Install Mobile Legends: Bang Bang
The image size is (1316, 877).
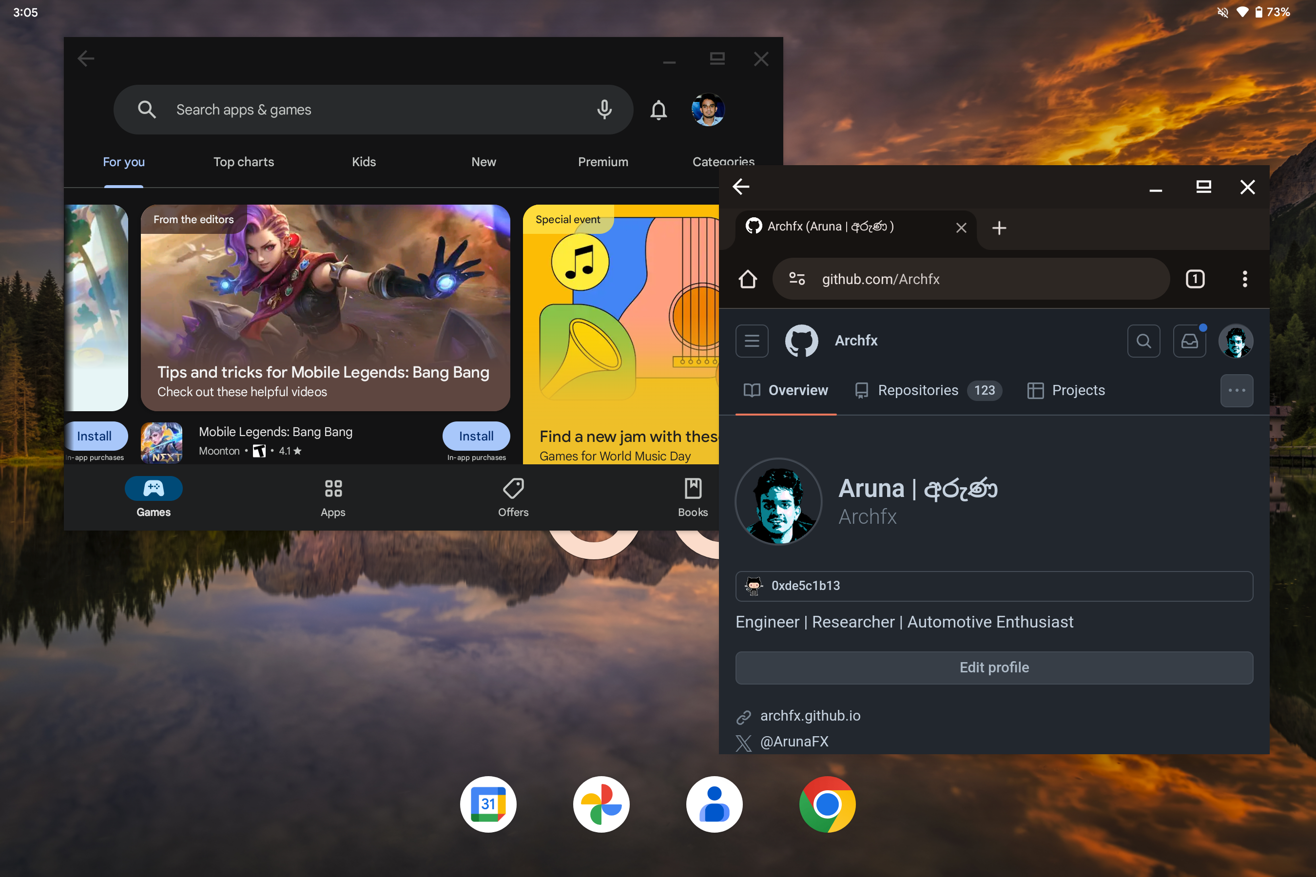click(476, 436)
